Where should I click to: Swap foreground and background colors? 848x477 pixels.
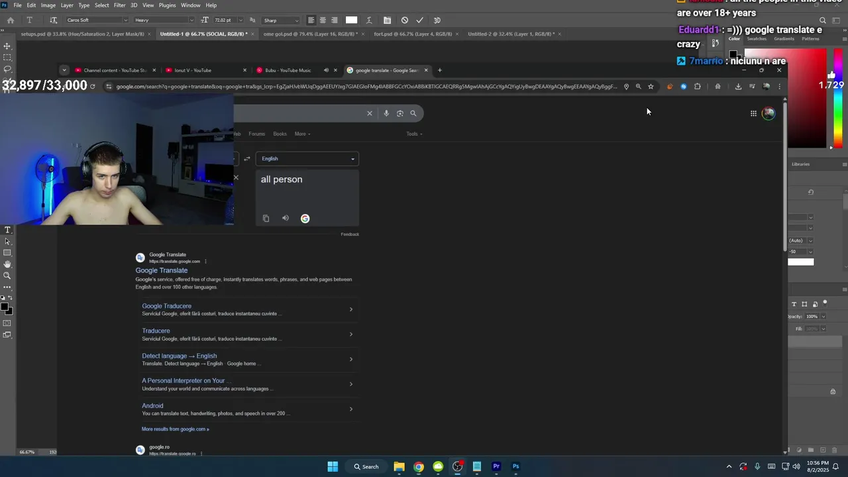[10, 298]
